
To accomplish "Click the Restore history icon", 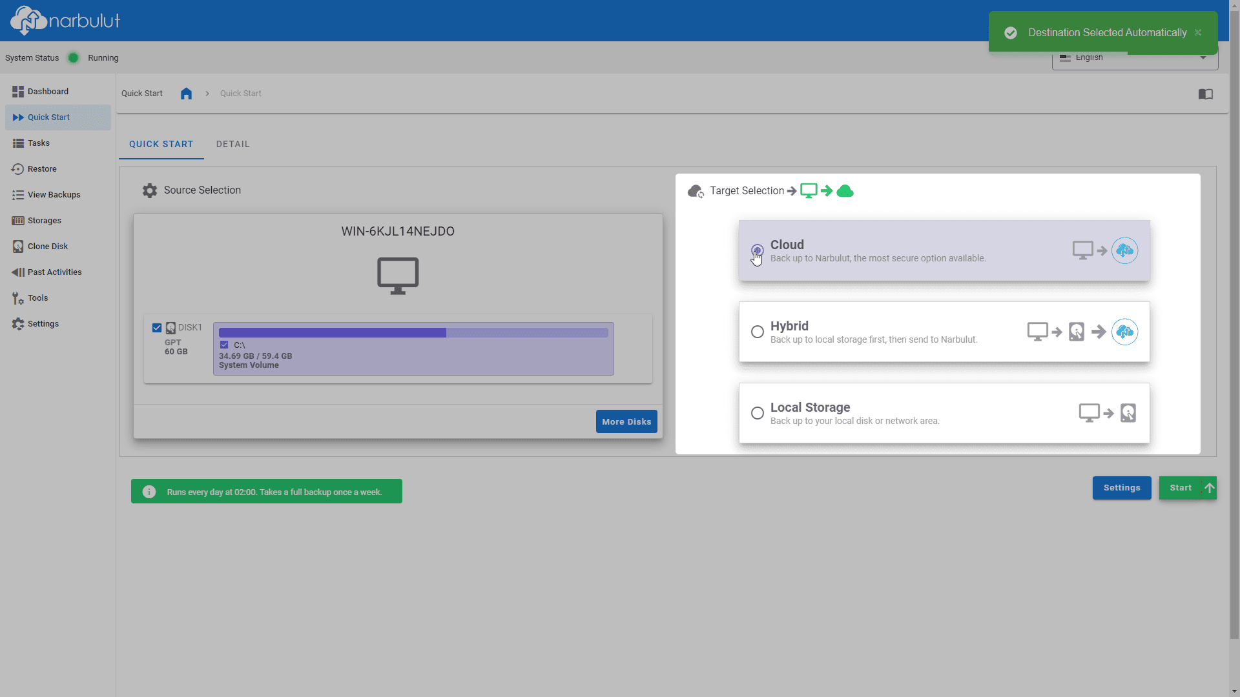I will pos(17,169).
